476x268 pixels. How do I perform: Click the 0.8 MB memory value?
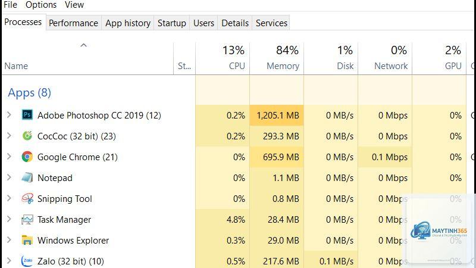(286, 199)
